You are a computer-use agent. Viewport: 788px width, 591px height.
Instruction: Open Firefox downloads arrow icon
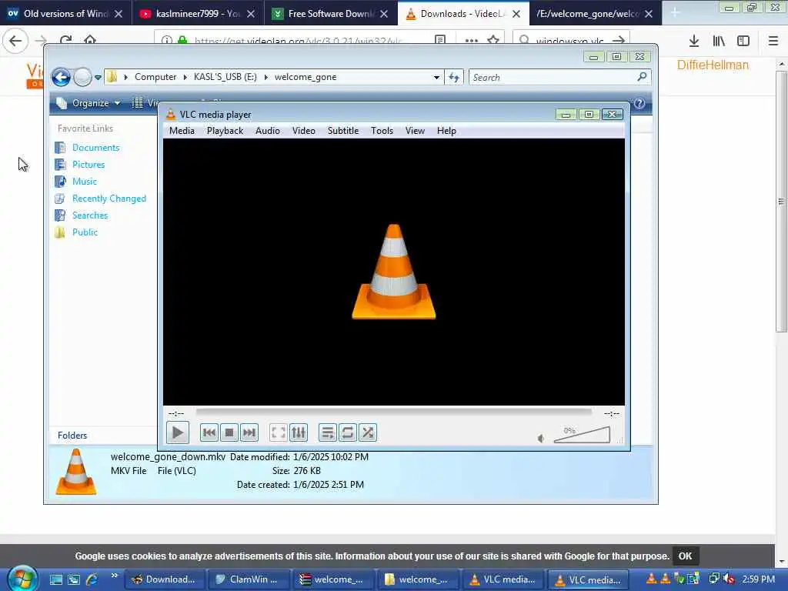(x=693, y=41)
